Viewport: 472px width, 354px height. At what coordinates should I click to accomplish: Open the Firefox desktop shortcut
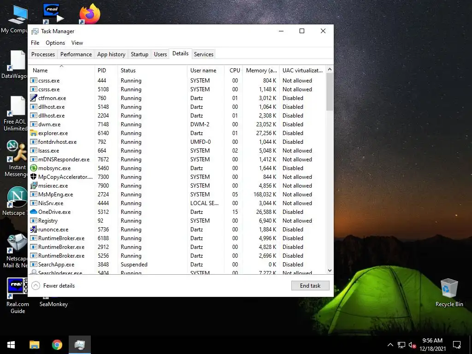pos(89,13)
